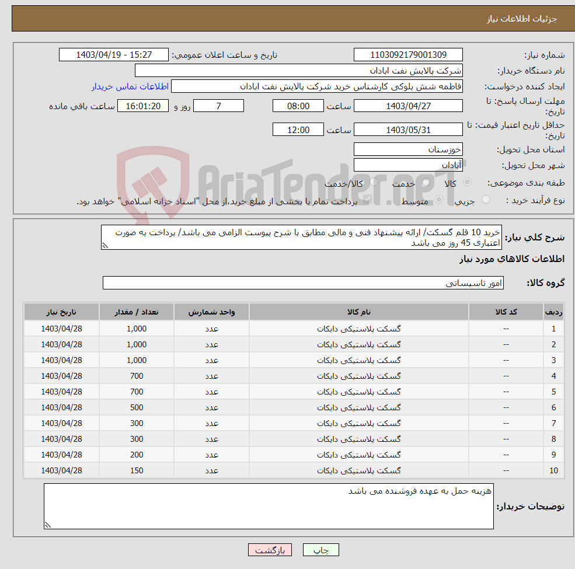575x569 pixels.
Task: Click the ردیف column header
Action: (553, 312)
